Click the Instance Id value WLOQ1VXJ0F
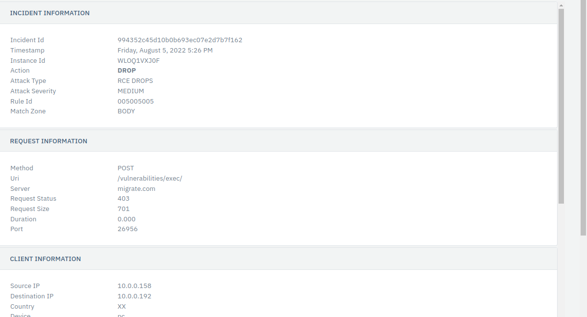The width and height of the screenshot is (587, 317). (138, 61)
